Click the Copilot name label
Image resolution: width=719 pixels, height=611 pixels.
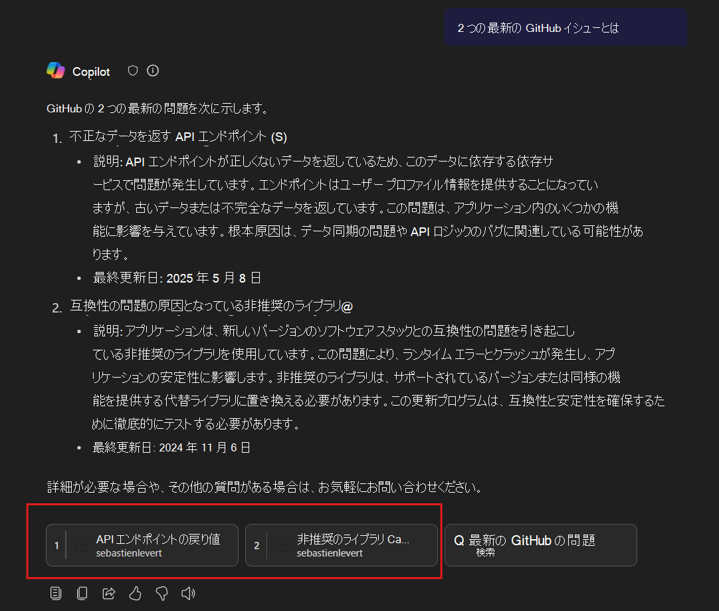91,72
